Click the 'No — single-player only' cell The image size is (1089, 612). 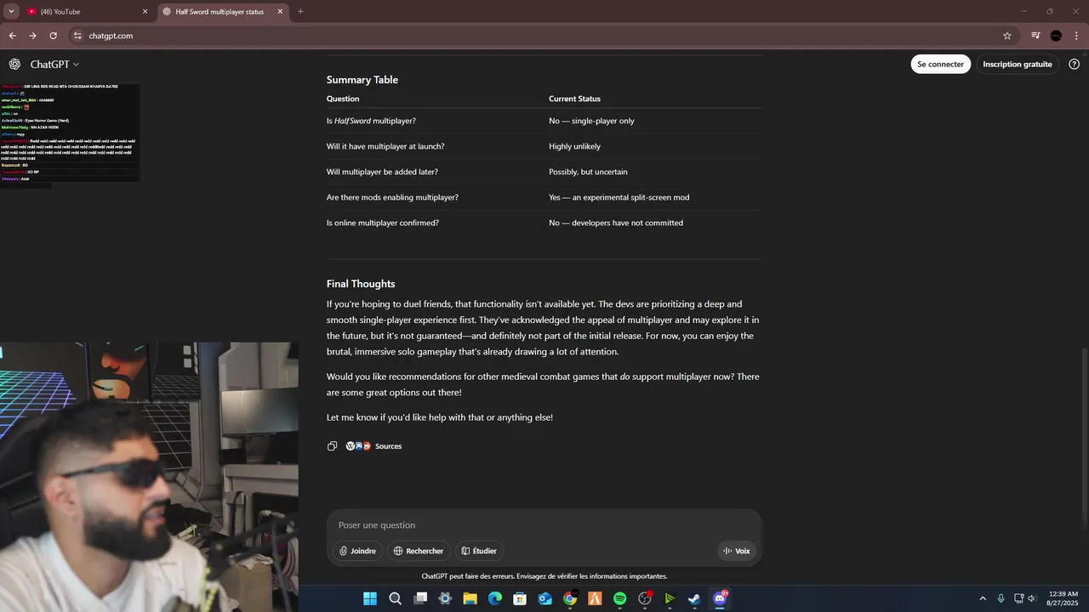(591, 121)
